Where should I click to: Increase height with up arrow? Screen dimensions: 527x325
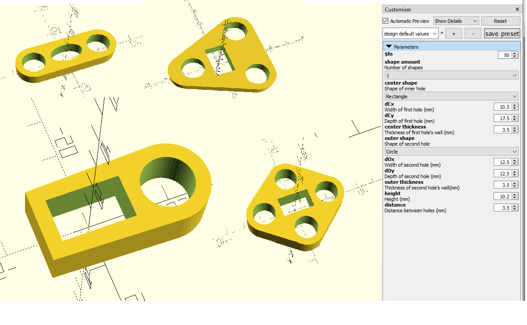click(x=515, y=195)
